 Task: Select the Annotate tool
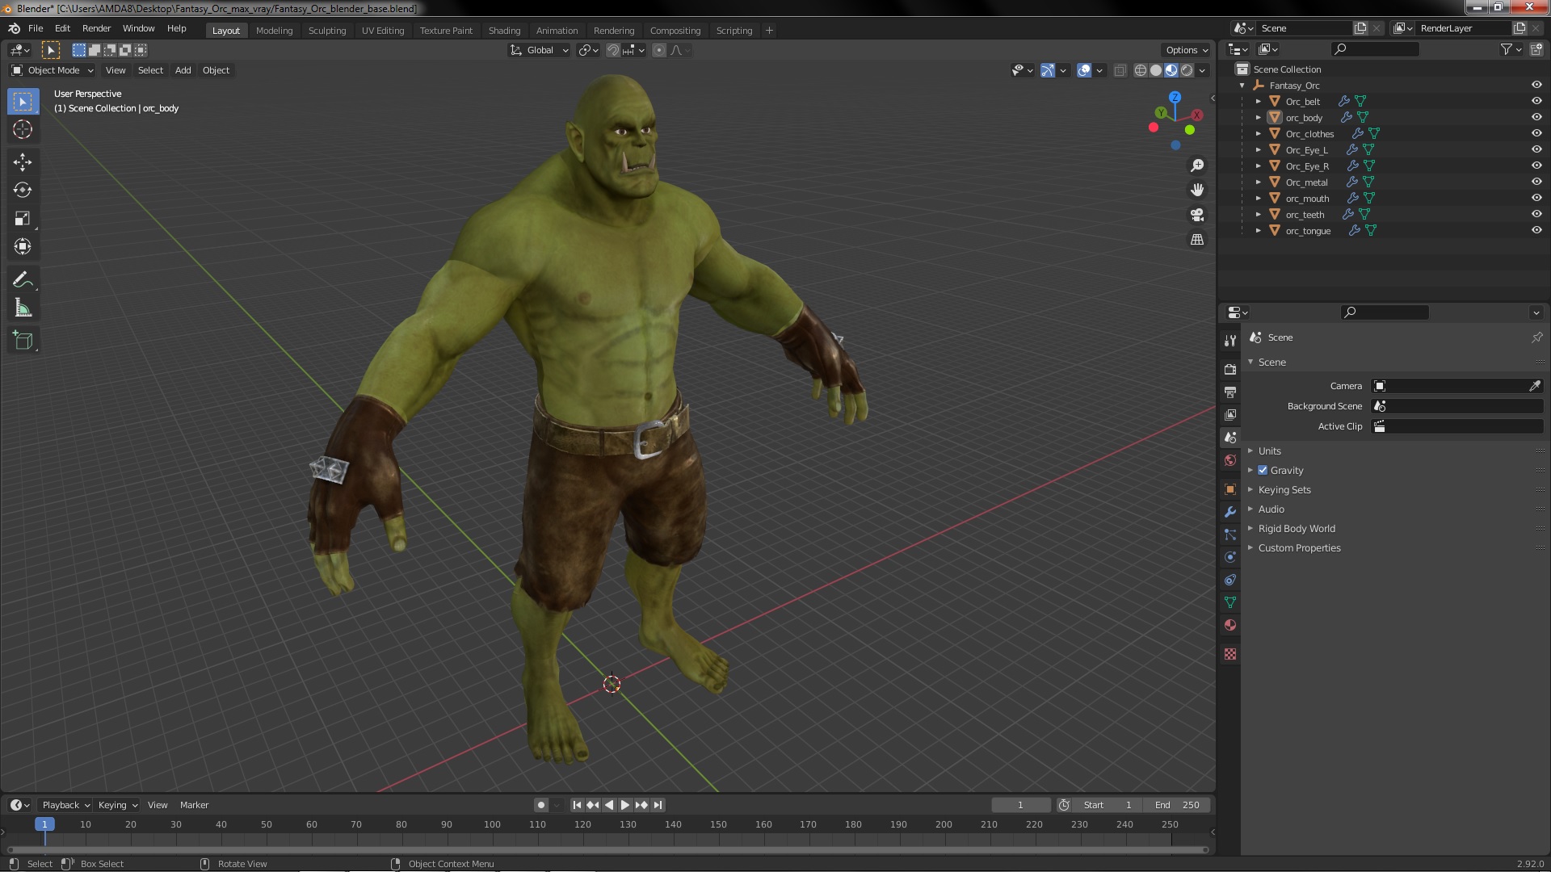pos(23,280)
